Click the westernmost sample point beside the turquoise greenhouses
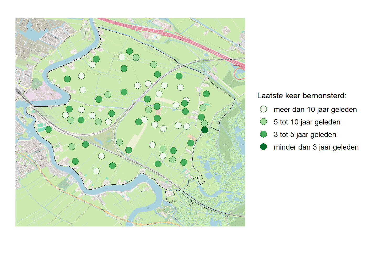The image size is (367, 256). [x=49, y=129]
